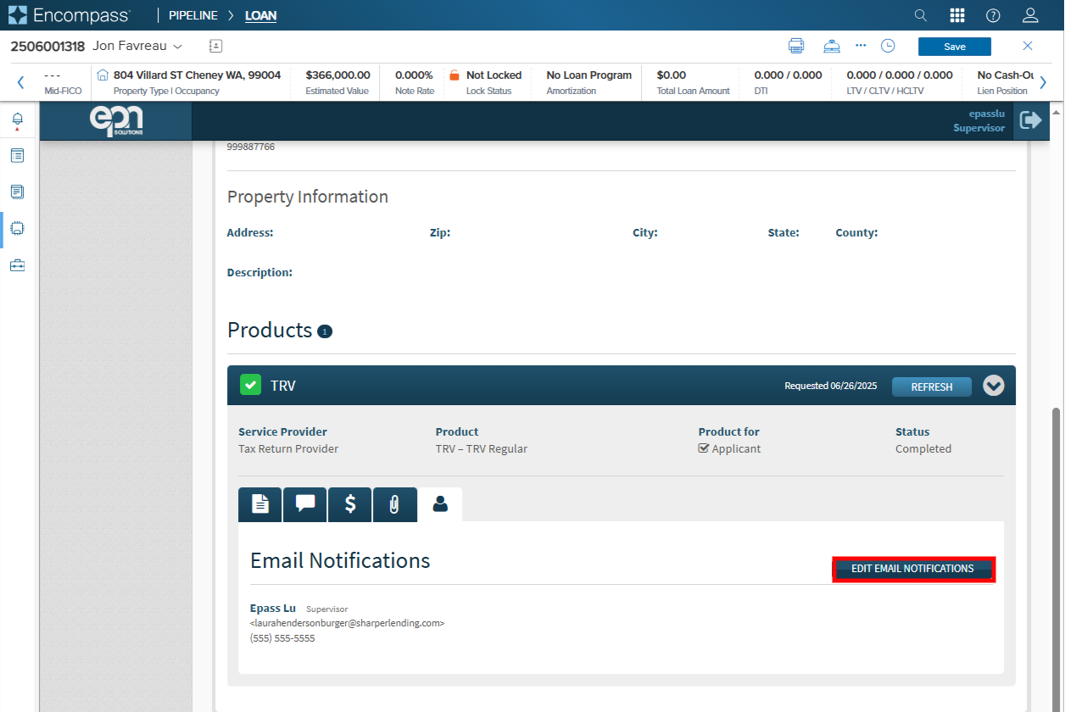Click the epasslu Supervisor user label
The image size is (1065, 712).
[979, 120]
